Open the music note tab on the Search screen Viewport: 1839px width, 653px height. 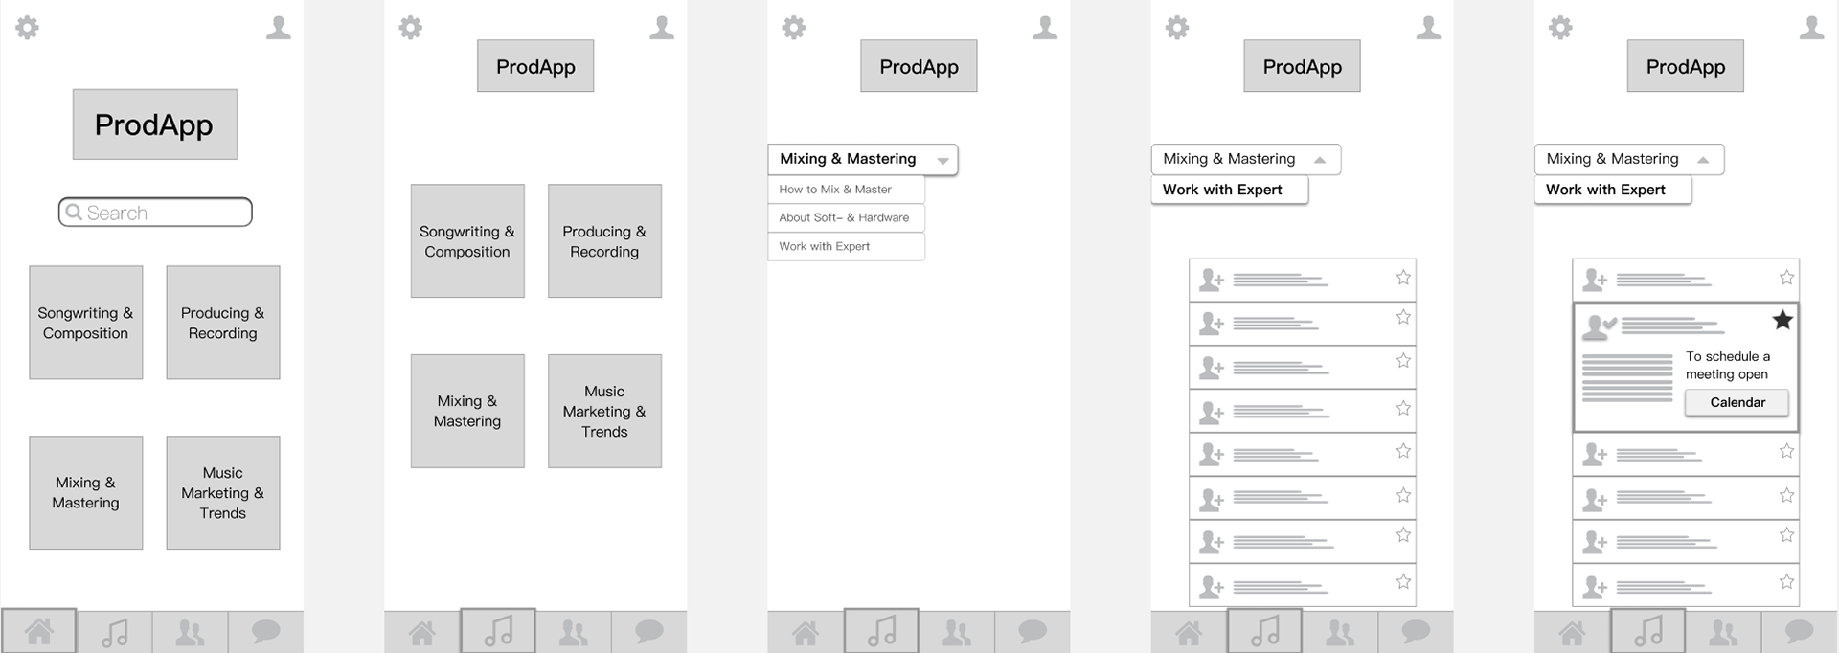(114, 632)
